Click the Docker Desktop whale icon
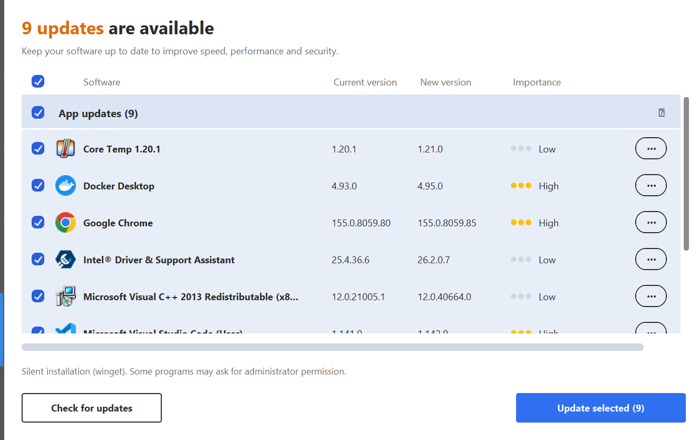Image resolution: width=699 pixels, height=440 pixels. pos(65,186)
